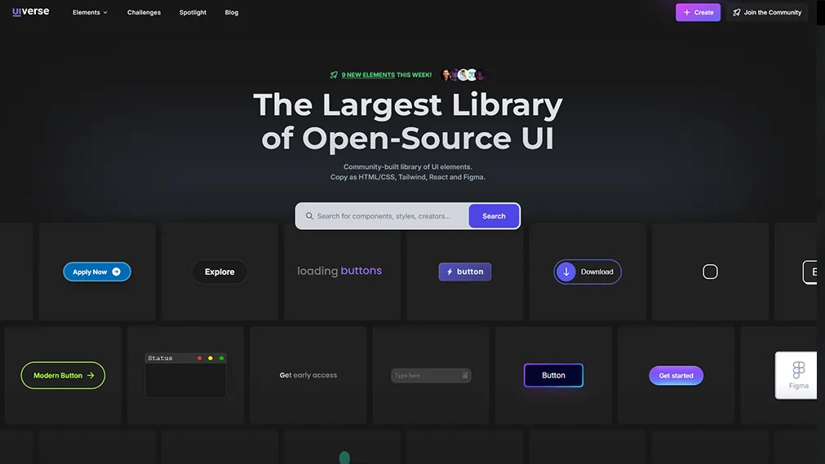
Task: Click the magnifier icon in search box
Action: point(309,216)
